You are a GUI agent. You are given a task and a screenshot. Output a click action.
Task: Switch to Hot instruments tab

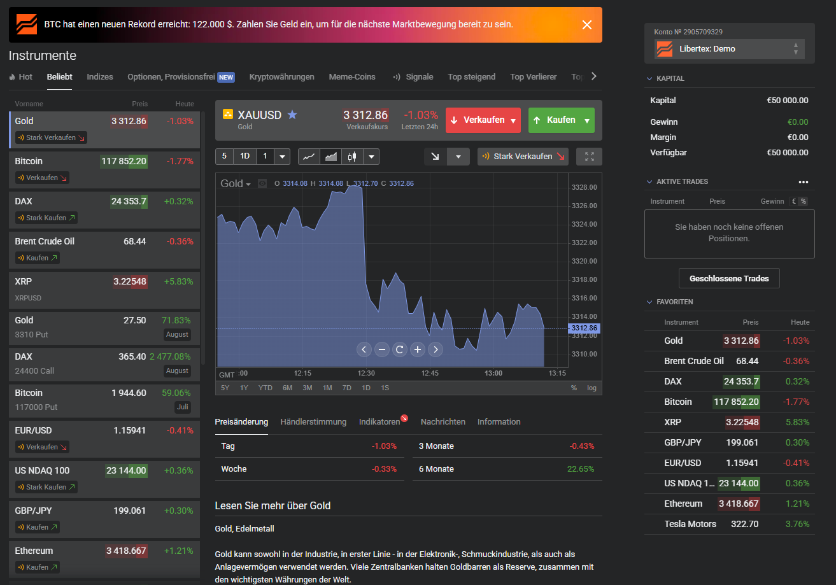pyautogui.click(x=20, y=76)
